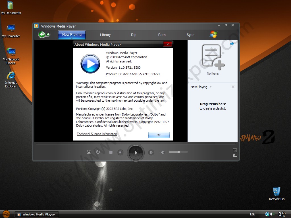Viewport: 291px width, 218px height.
Task: Click the "Drag items here" text
Action: coord(213,104)
